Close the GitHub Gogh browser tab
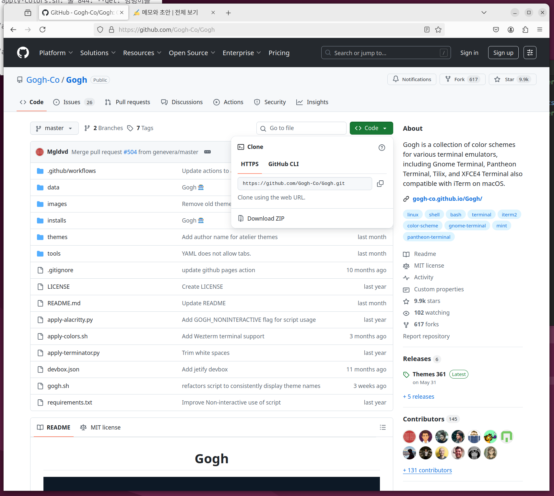Viewport: 554px width, 496px height. point(122,13)
